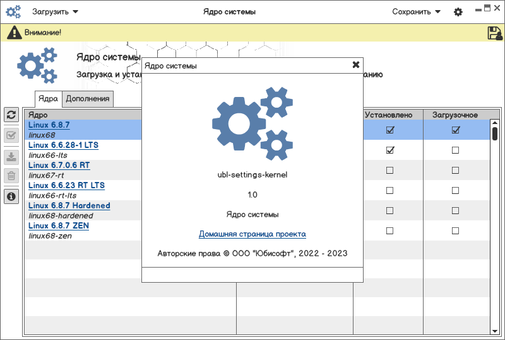Expand the Сохранить dropdown menu
The image size is (505, 340).
click(x=416, y=12)
